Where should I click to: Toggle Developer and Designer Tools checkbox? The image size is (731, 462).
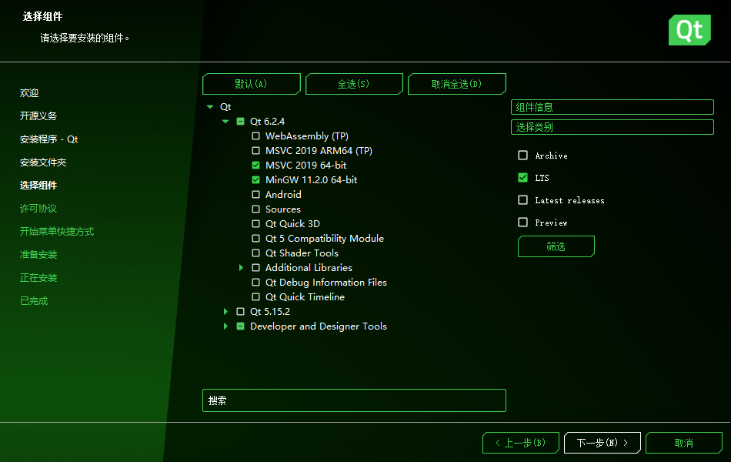click(240, 326)
